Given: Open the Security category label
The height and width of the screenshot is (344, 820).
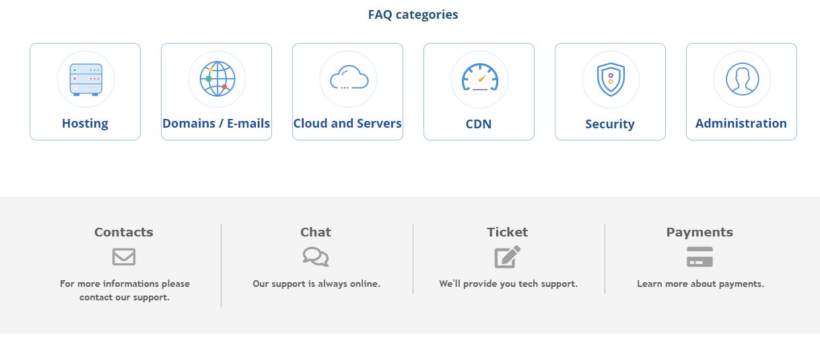Looking at the screenshot, I should pyautogui.click(x=610, y=124).
